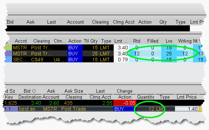This screenshot has width=209, height=130.
Task: Open the best ex destination cell
Action: [x=27, y=109]
